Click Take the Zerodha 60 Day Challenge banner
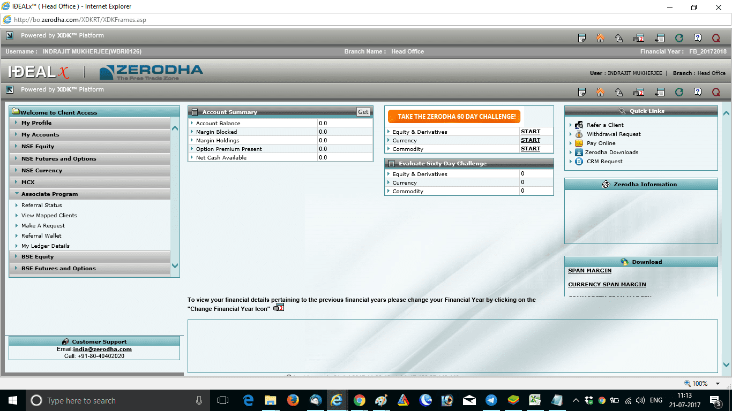Screen dimensions: 732x411 [454, 116]
